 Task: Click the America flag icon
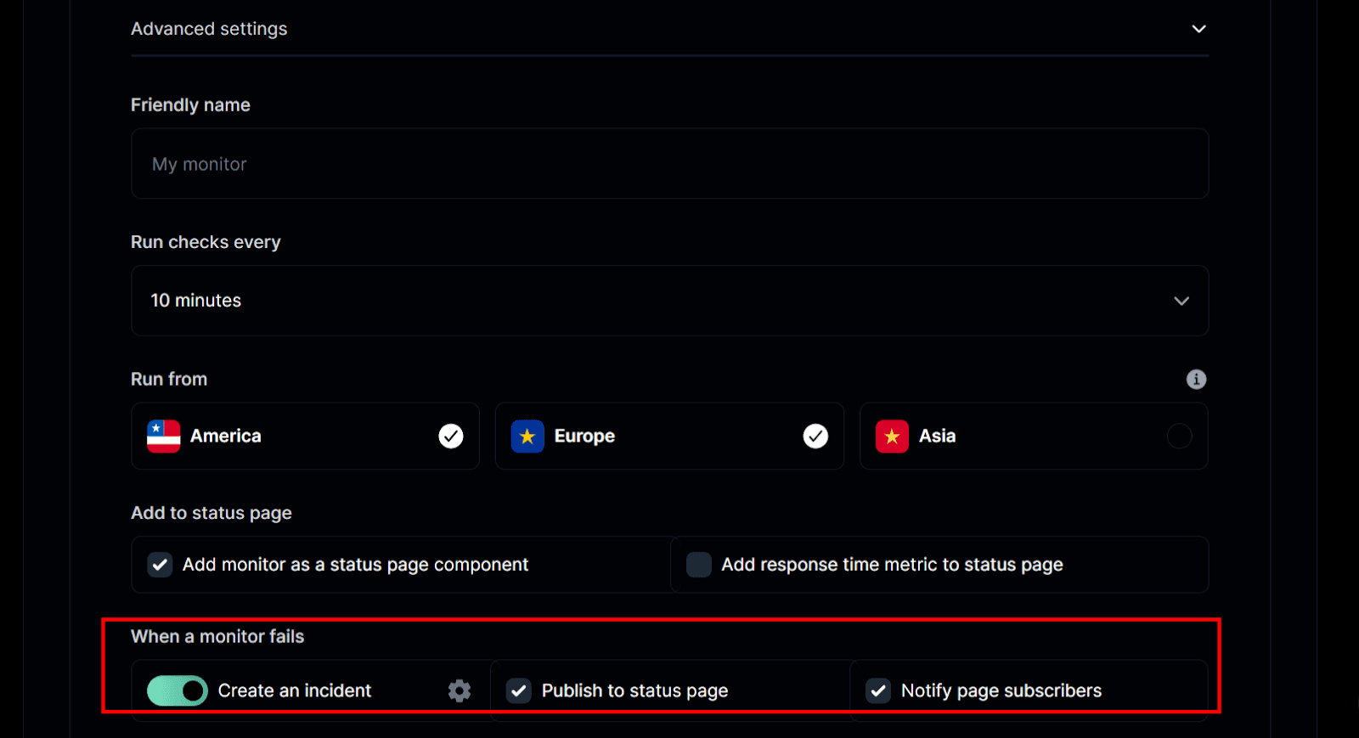coord(163,437)
